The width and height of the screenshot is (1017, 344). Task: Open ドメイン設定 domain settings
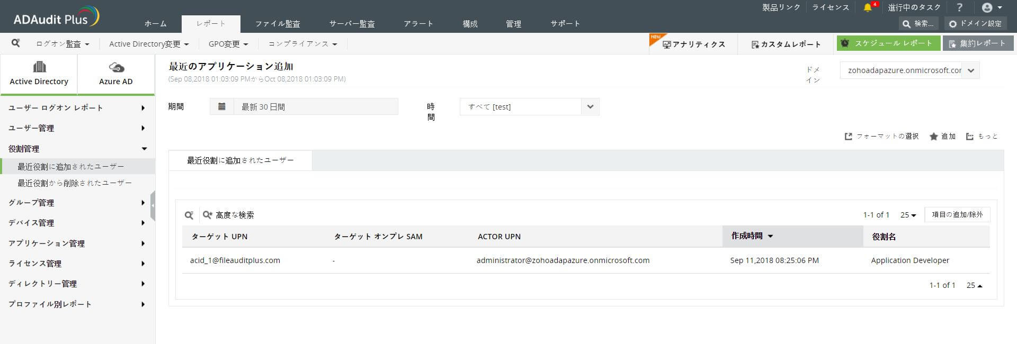[x=975, y=24]
